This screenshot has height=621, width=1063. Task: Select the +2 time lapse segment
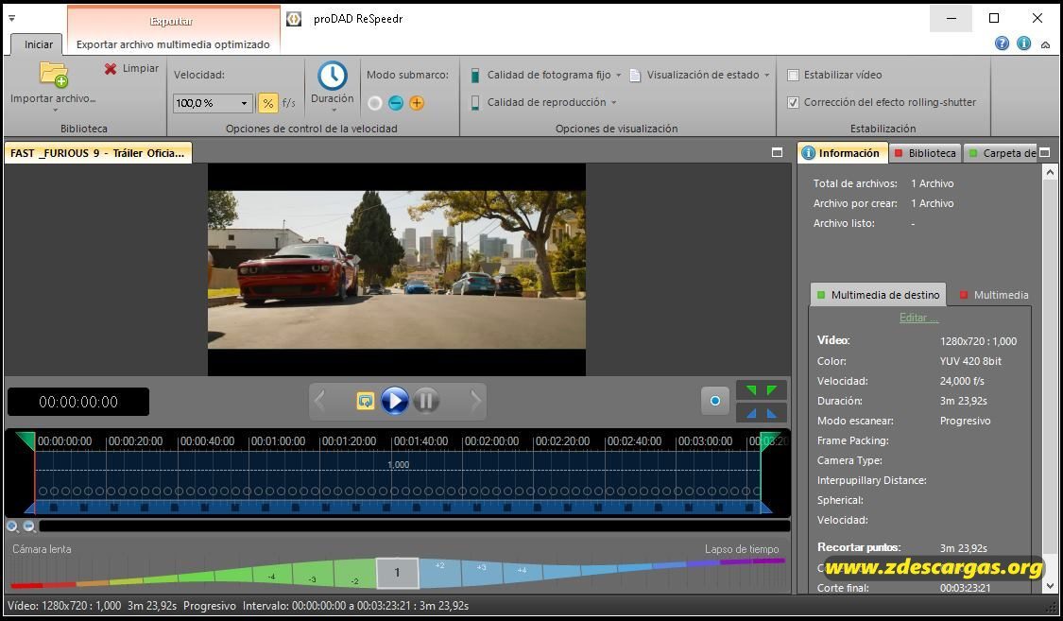pyautogui.click(x=440, y=572)
